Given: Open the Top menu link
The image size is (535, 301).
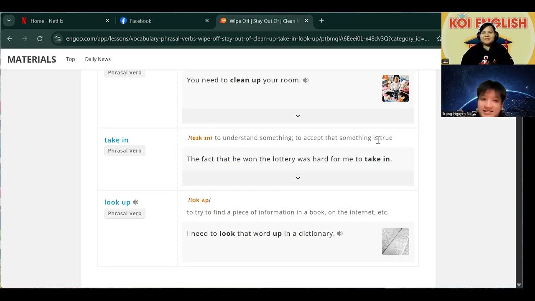Looking at the screenshot, I should tap(71, 59).
